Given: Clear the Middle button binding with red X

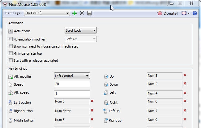Looking at the screenshot, I should [92, 119].
